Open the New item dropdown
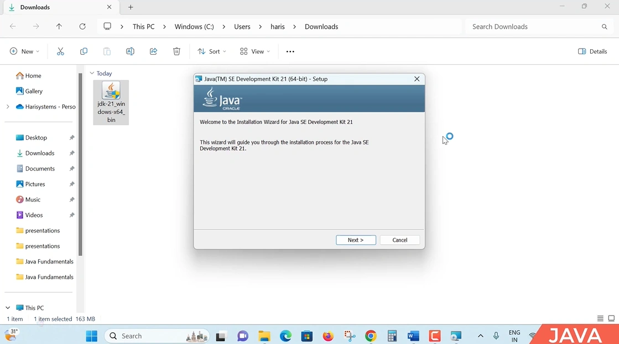Viewport: 619px width, 344px height. point(24,51)
